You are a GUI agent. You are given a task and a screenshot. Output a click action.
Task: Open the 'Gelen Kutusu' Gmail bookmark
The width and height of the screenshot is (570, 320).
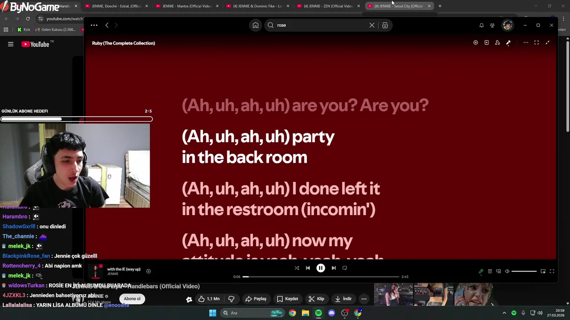[55, 30]
